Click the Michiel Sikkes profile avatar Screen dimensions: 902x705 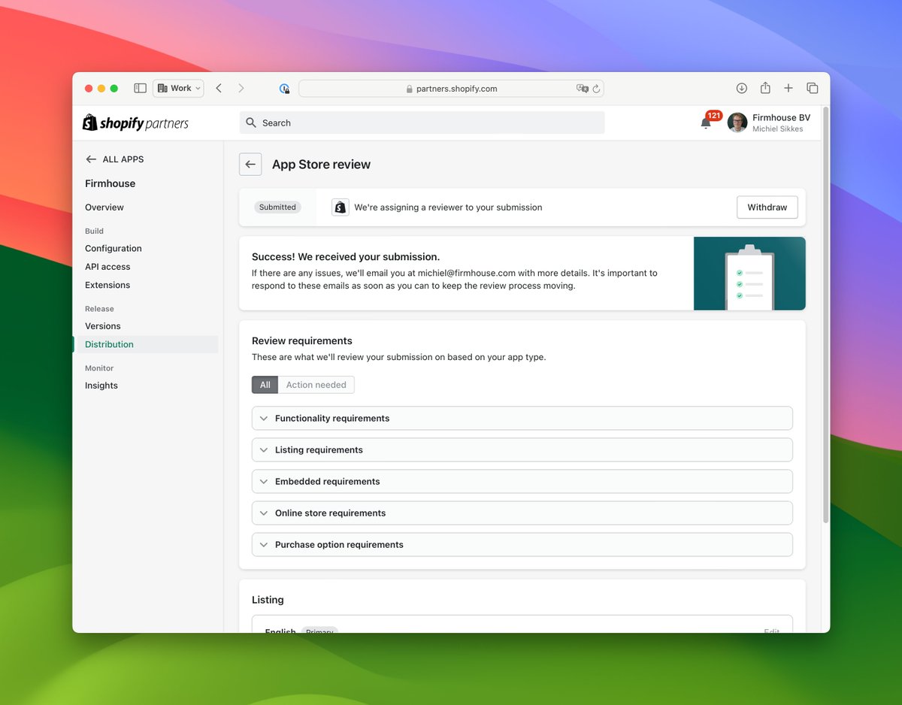pyautogui.click(x=737, y=123)
